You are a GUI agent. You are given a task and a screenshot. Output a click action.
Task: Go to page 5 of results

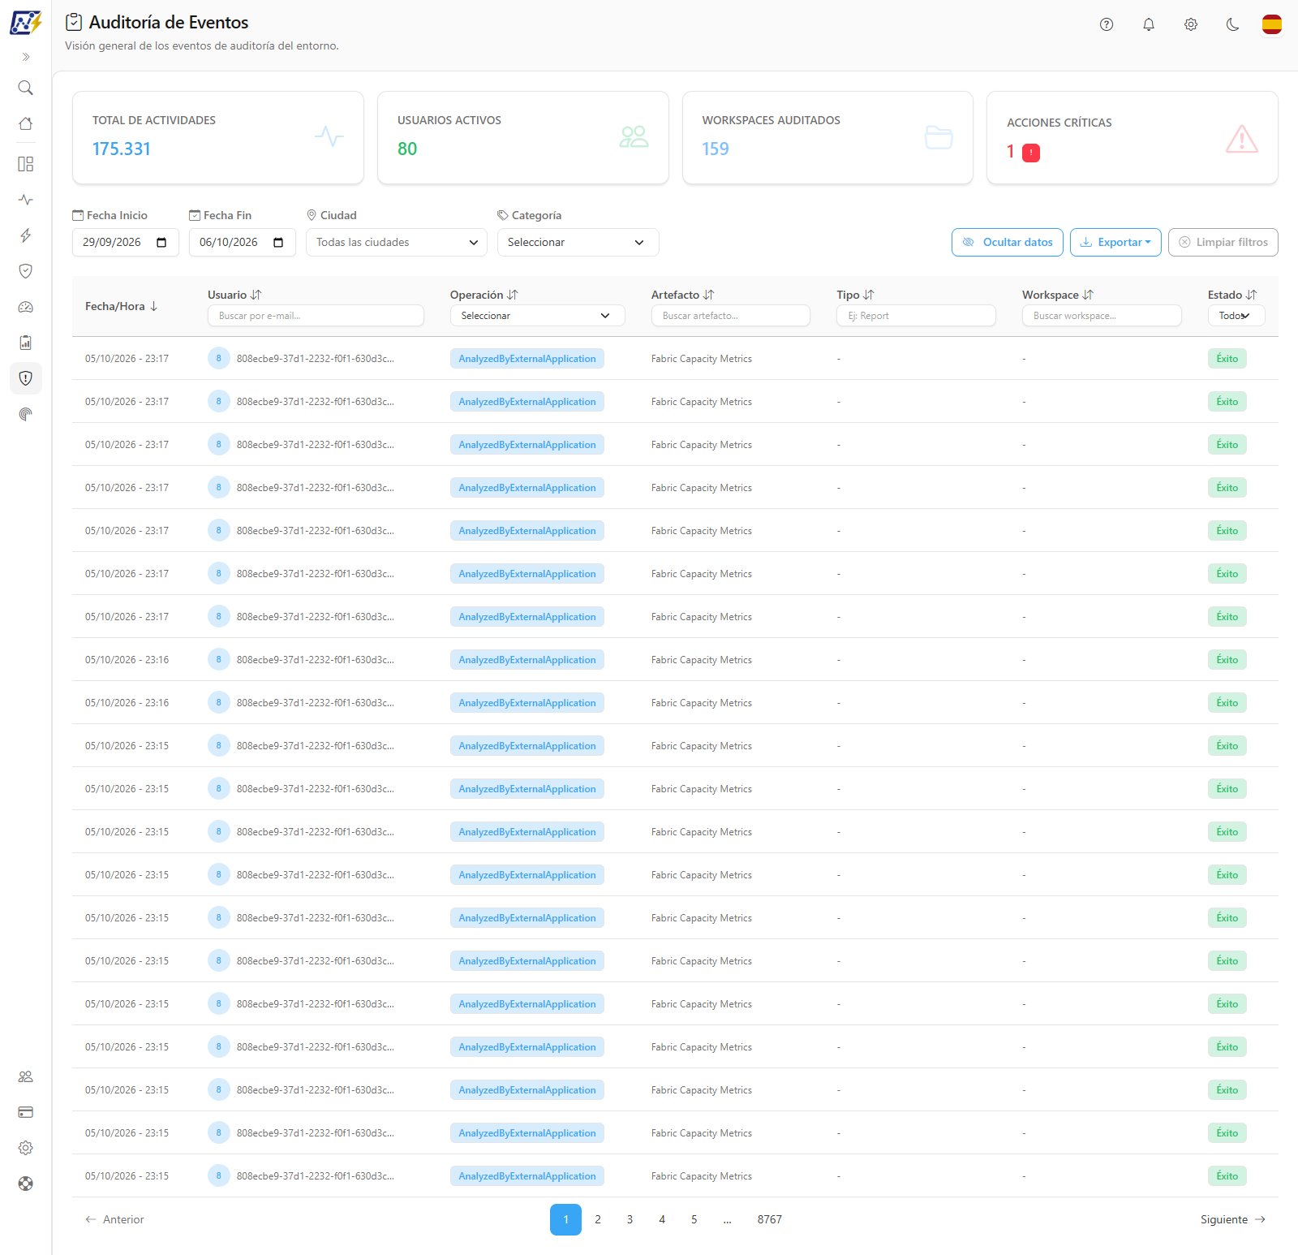(x=694, y=1219)
